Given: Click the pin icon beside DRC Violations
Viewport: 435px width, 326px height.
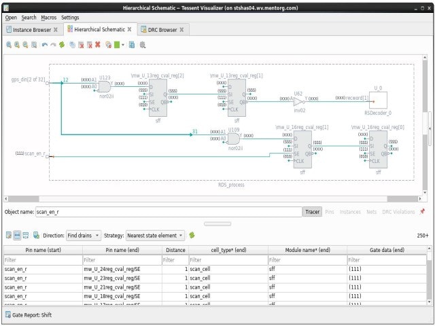Looking at the screenshot, I should 422,211.
